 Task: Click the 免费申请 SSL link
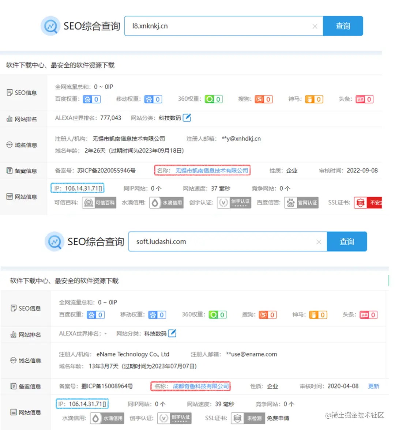(278, 418)
